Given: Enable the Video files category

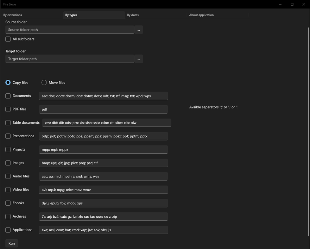Looking at the screenshot, I should click(x=8, y=190).
